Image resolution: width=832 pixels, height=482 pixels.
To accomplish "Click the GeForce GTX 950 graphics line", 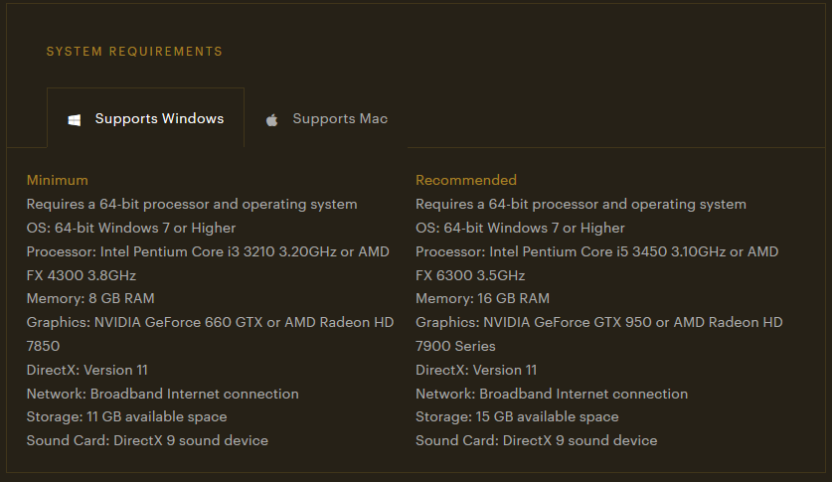I will coord(598,322).
